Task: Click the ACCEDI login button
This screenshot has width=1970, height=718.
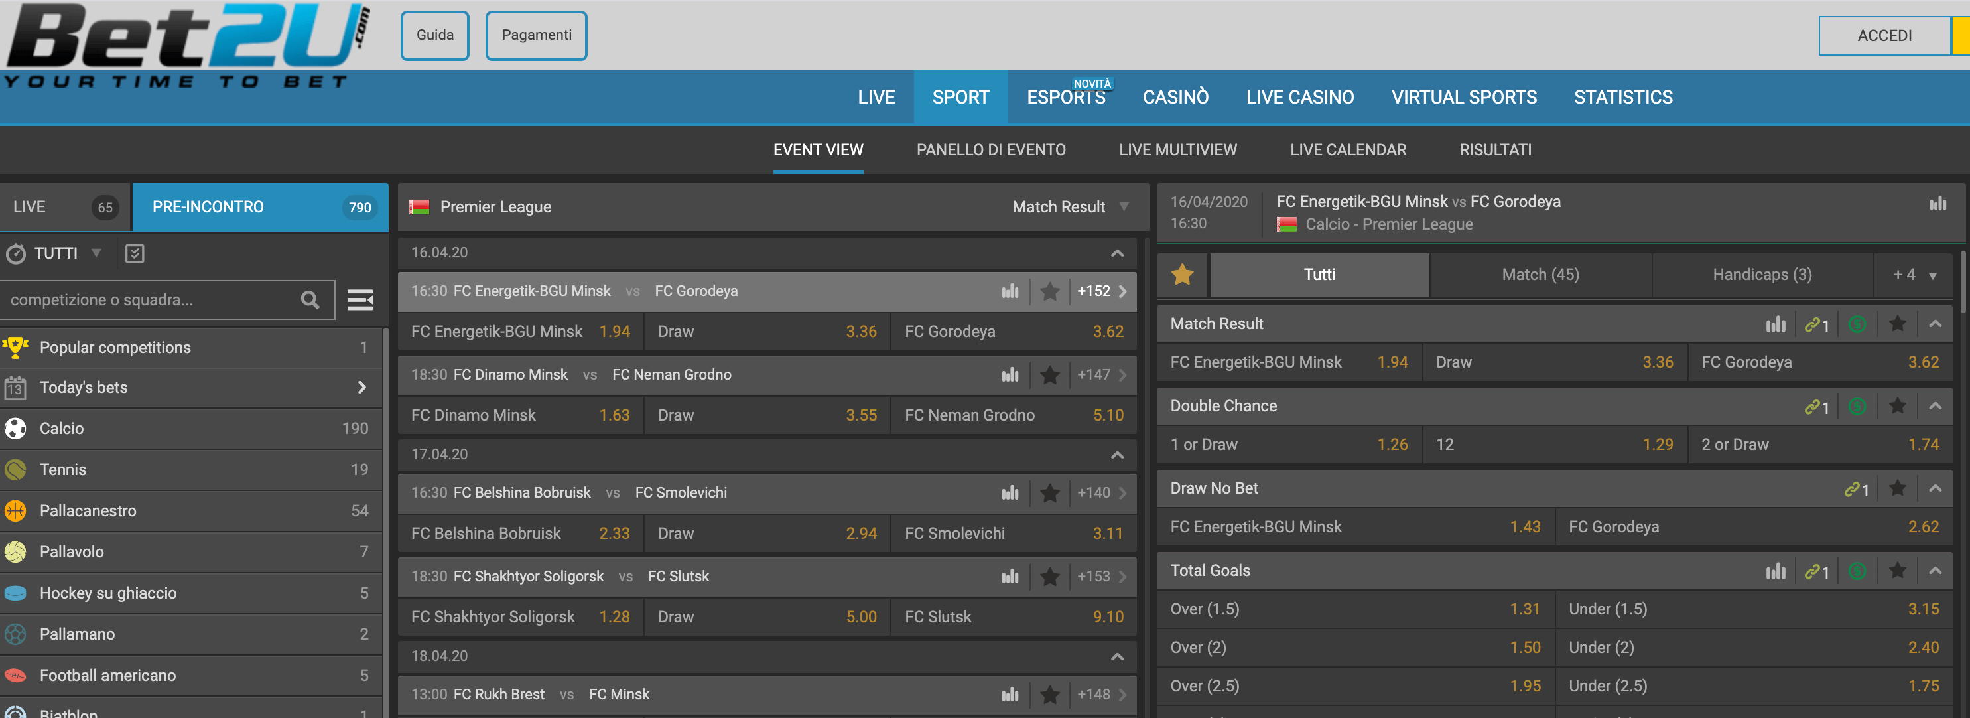Action: (x=1884, y=36)
